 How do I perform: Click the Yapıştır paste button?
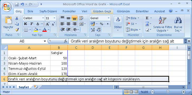tap(8, 24)
